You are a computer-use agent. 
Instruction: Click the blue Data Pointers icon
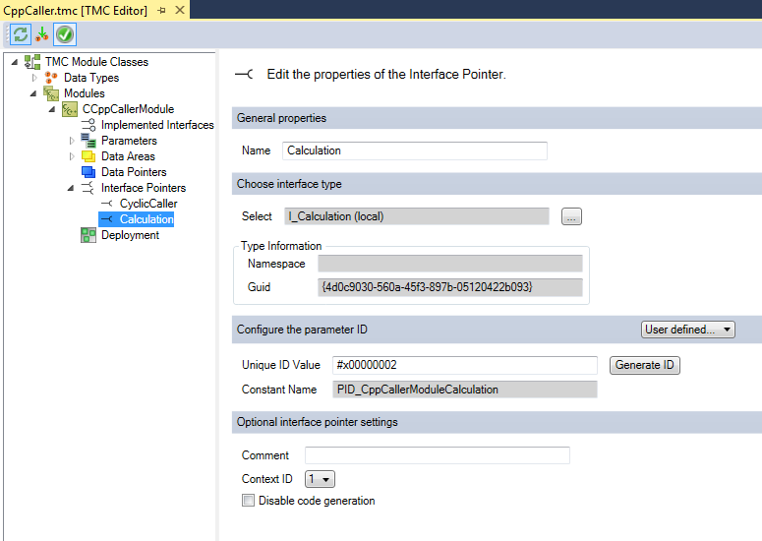pos(88,172)
